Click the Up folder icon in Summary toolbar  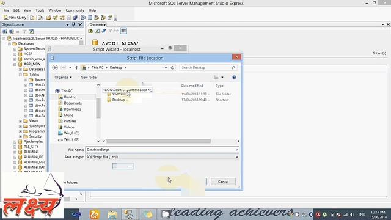pyautogui.click(x=90, y=31)
